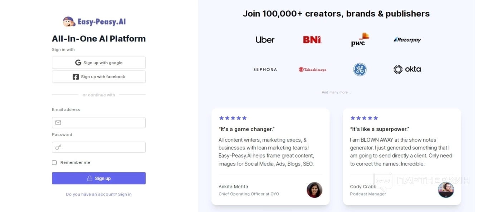488x212 pixels.
Task: Click the key icon in password field
Action: pos(58,147)
